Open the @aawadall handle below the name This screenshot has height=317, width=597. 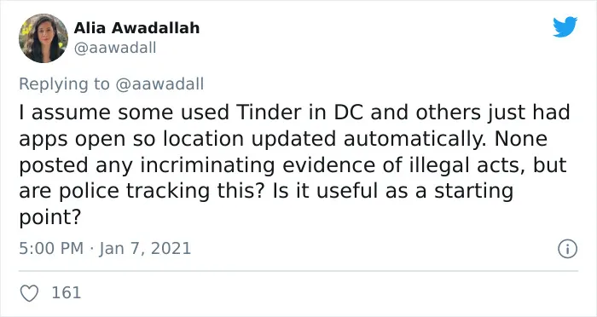115,48
